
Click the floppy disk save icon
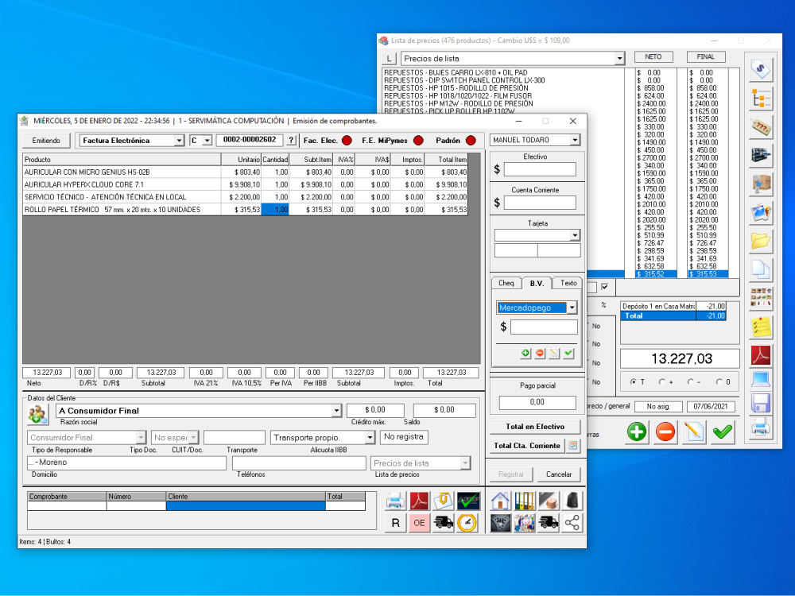[x=761, y=403]
